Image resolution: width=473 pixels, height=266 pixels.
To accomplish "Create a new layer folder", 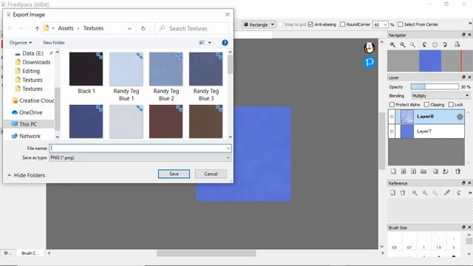I will coord(423,171).
